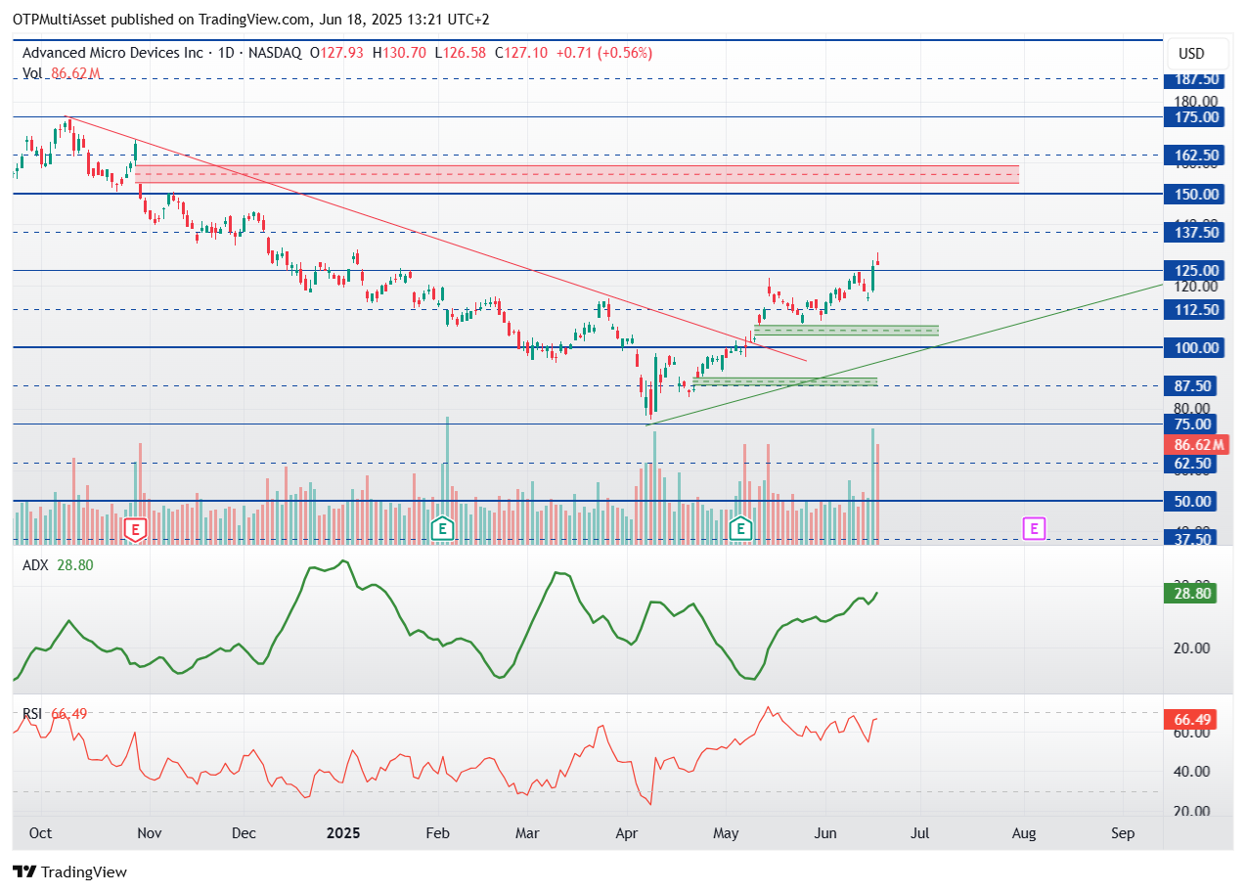Click the May label on the time axis
This screenshot has height=893, width=1246.
click(x=726, y=833)
